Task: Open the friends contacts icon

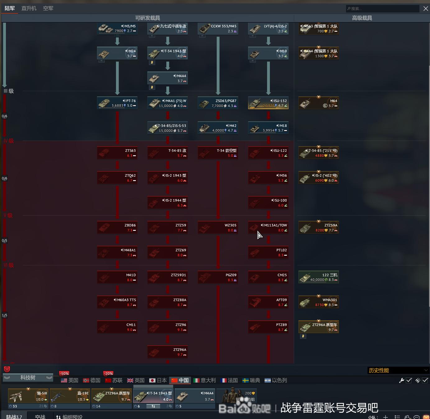Action: pos(407,417)
